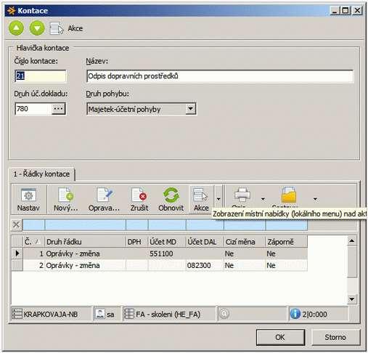Refresh the rows with Obnovit
This screenshot has height=353, width=368.
(171, 200)
